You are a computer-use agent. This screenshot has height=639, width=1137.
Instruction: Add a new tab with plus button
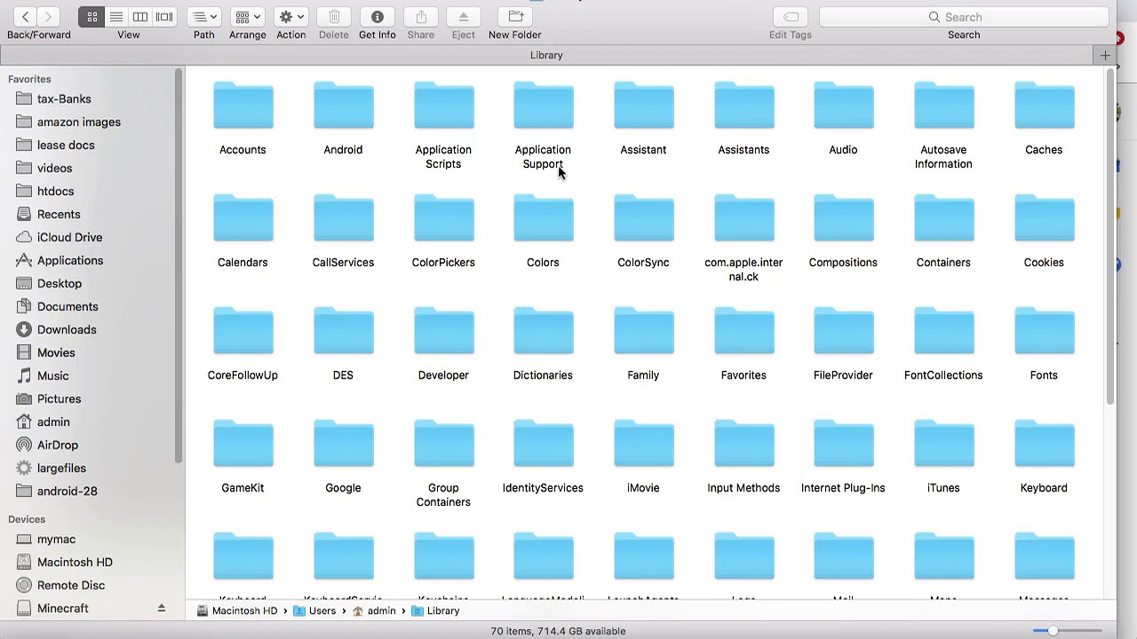point(1105,55)
